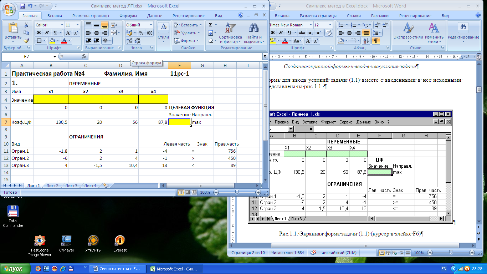Click the Copy icon in Excel clipboard group
The height and width of the screenshot is (274, 487).
[26, 33]
